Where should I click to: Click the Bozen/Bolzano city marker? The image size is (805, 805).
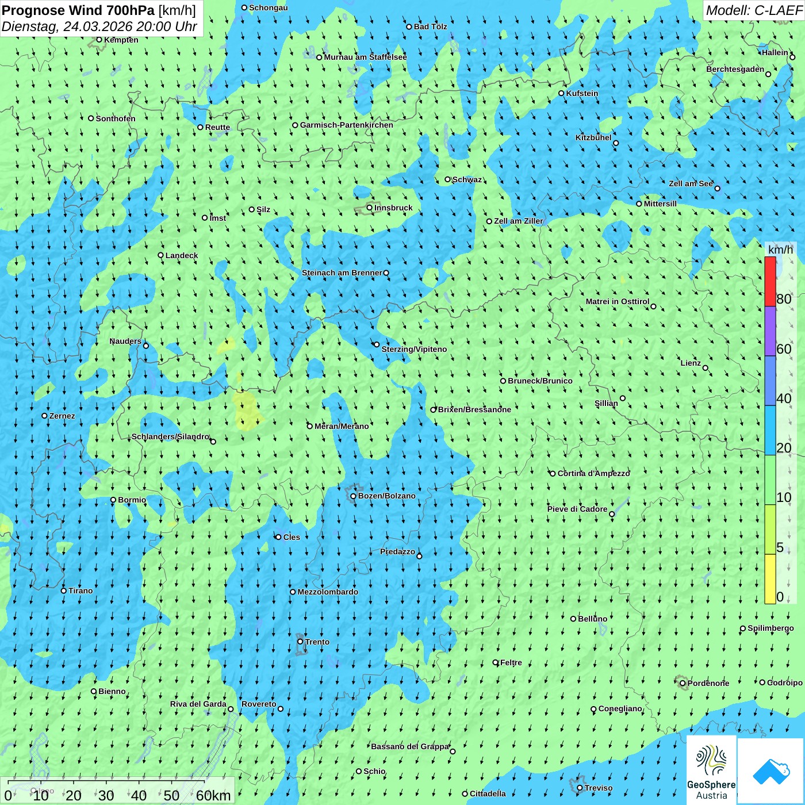[354, 496]
